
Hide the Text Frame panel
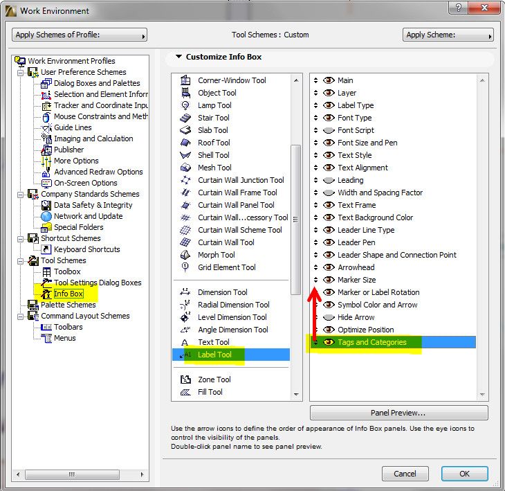(x=329, y=205)
